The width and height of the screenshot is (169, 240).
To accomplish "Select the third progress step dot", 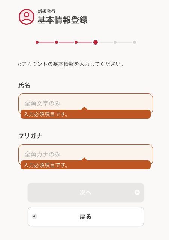I will coord(76,42).
